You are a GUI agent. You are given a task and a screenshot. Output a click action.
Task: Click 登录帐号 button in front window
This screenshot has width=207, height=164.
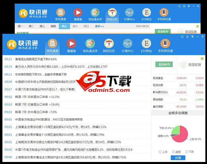tap(164, 64)
